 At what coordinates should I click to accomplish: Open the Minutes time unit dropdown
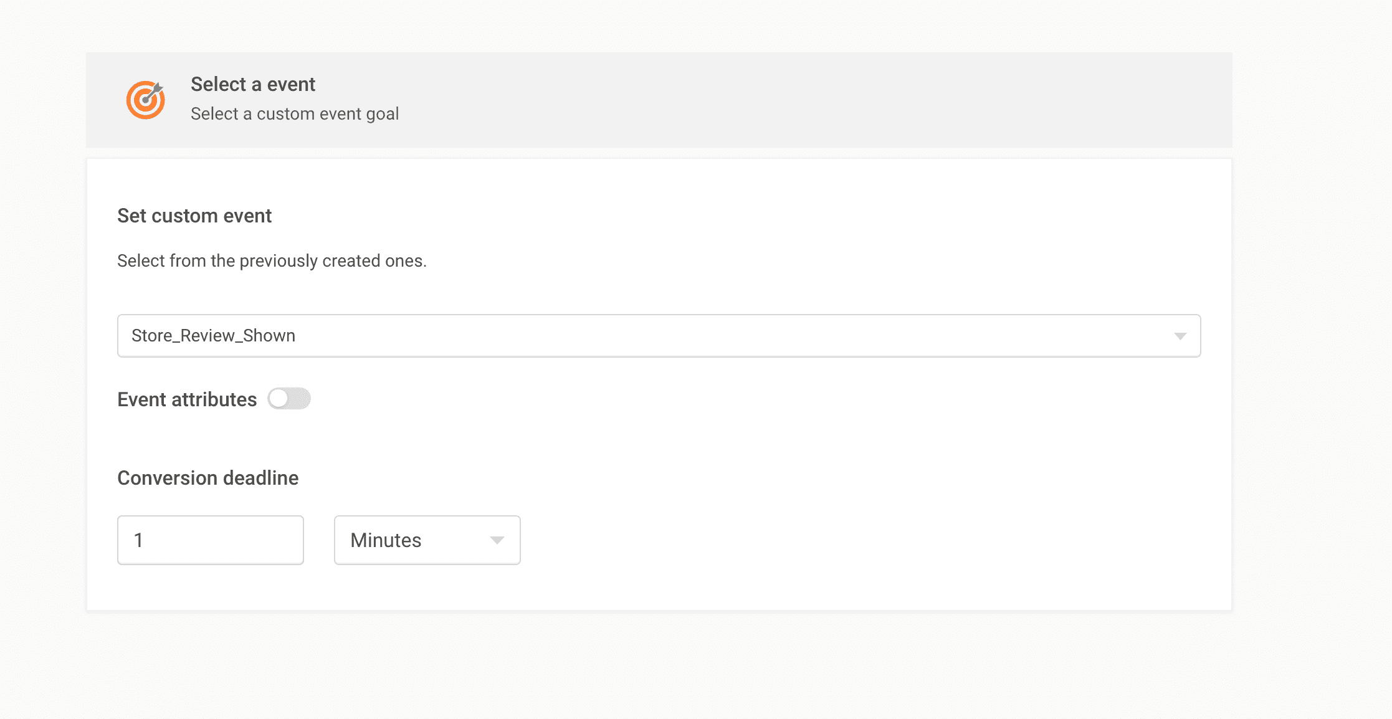(427, 540)
